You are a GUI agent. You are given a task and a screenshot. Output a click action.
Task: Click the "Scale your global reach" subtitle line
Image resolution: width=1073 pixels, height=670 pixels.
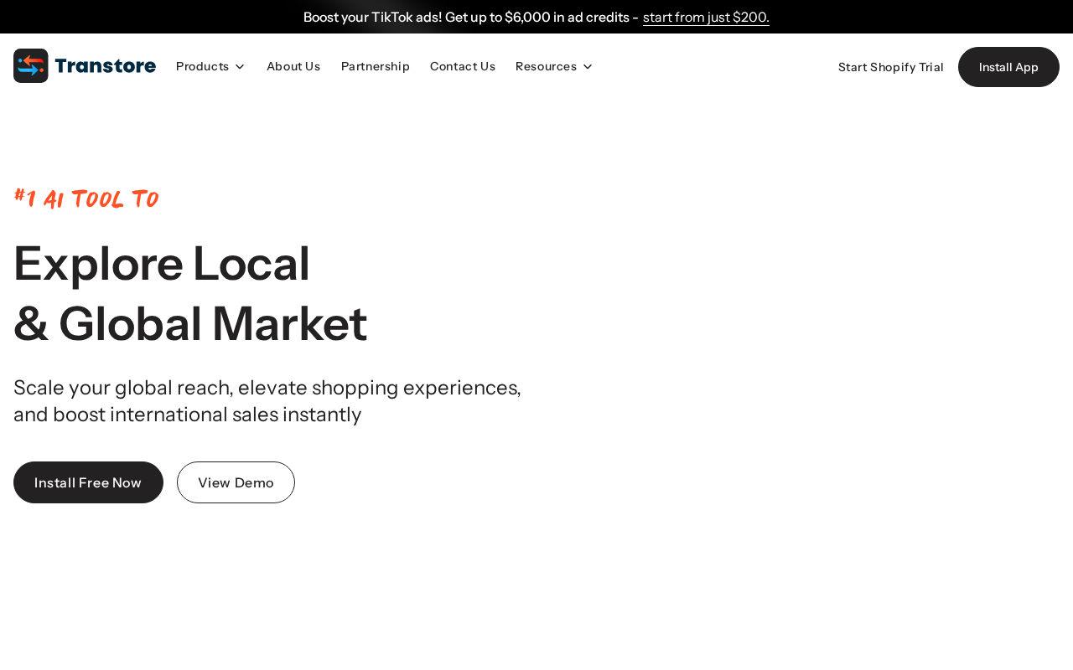coord(267,387)
